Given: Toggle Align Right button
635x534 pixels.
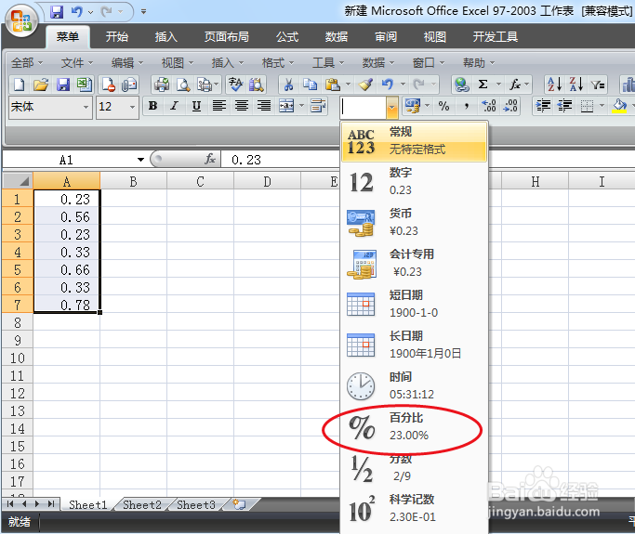Looking at the screenshot, I should 264,106.
